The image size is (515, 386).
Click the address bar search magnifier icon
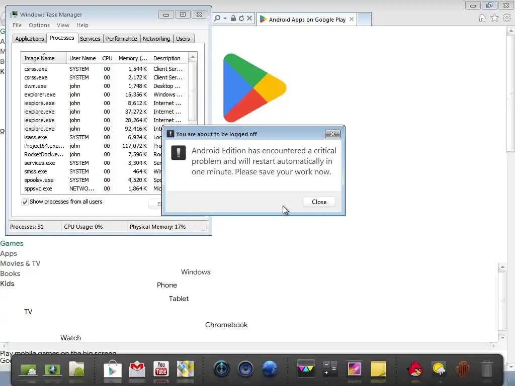coord(217,19)
